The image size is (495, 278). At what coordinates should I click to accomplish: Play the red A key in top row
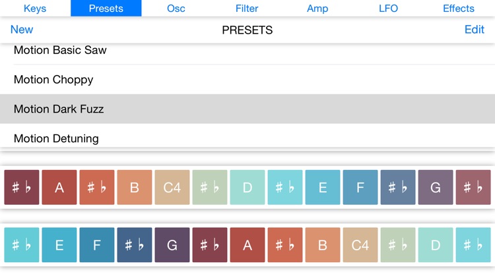click(59, 188)
